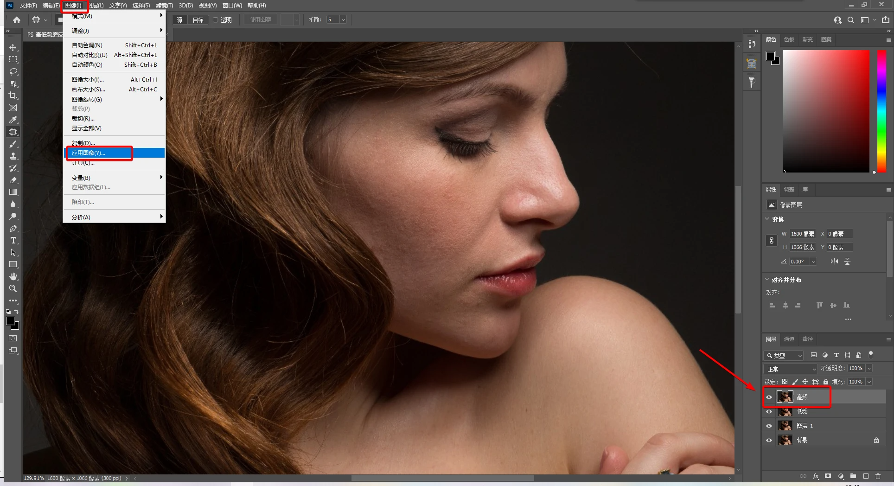894x486 pixels.
Task: Select the Crop tool
Action: (x=13, y=96)
